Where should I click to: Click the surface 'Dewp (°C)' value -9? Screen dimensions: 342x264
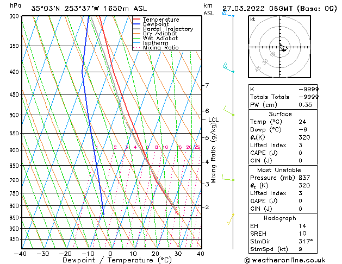(x=303, y=130)
